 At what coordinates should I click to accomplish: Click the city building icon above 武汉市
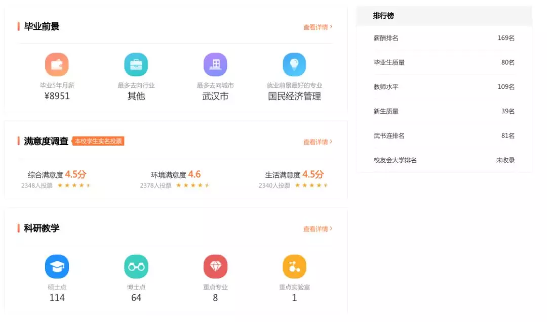coord(215,64)
